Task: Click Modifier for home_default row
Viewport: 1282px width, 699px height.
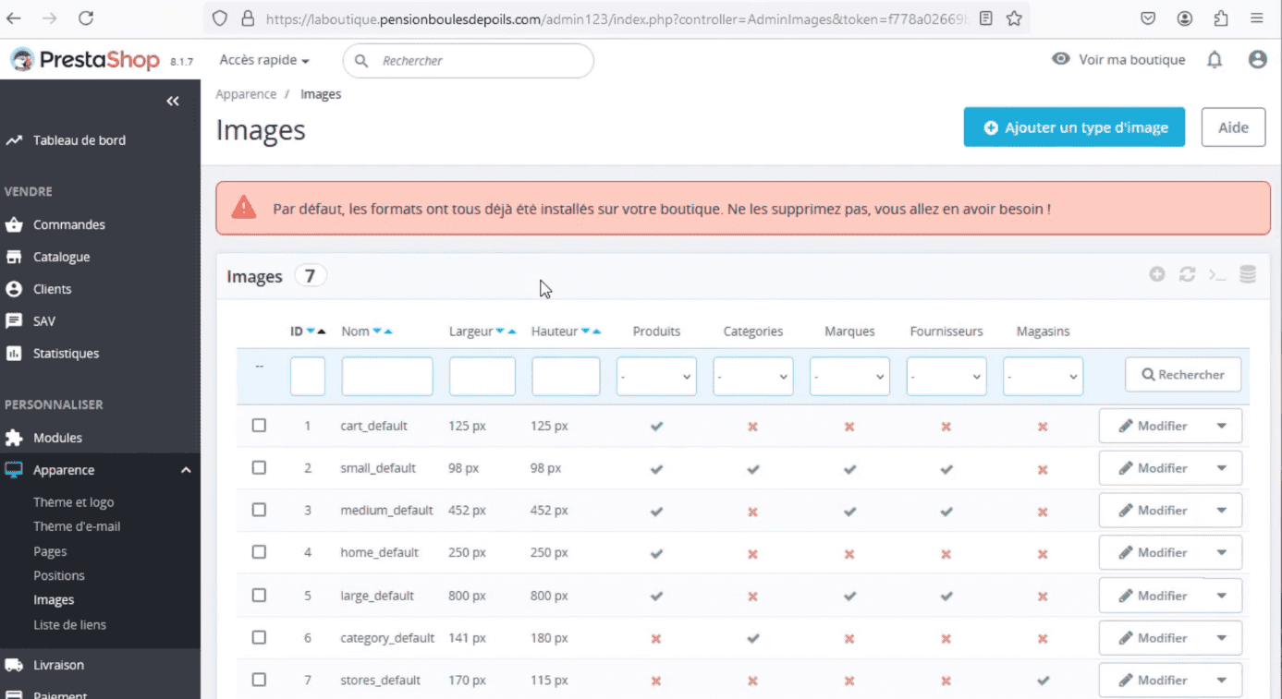Action: point(1153,552)
